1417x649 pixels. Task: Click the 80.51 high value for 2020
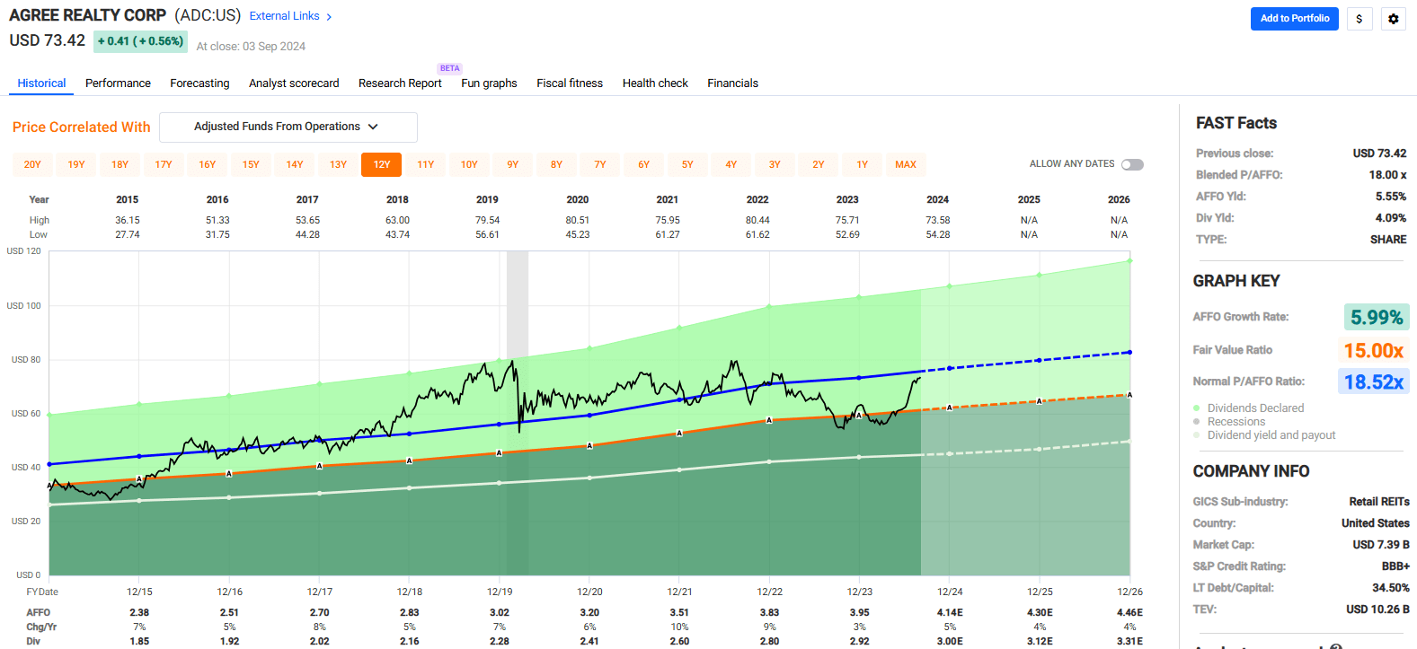click(x=578, y=220)
